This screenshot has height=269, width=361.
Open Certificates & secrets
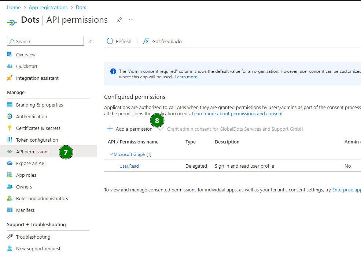38,128
